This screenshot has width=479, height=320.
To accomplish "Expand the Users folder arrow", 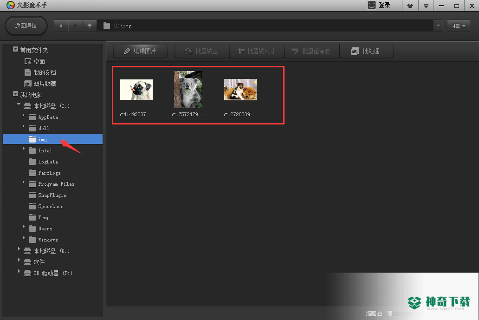I will tap(24, 227).
